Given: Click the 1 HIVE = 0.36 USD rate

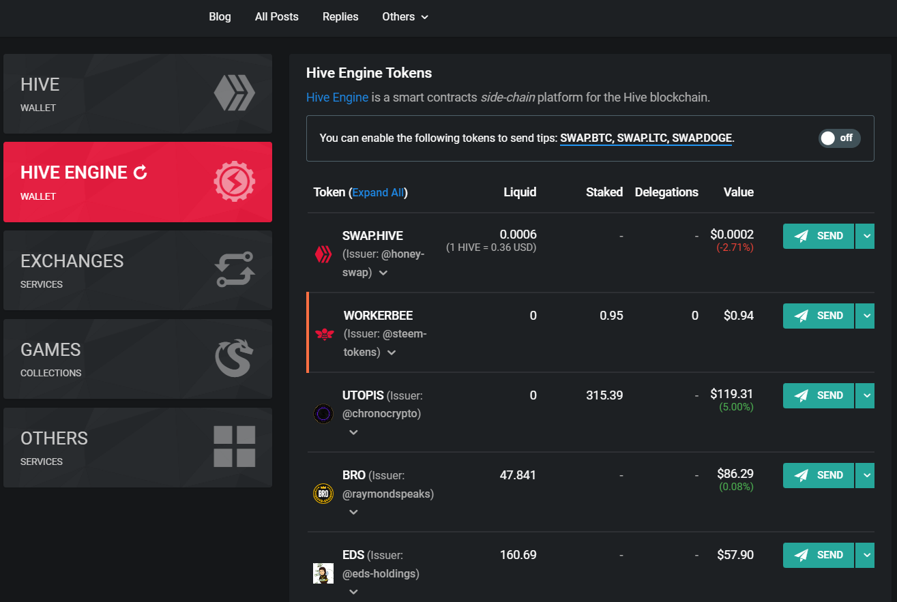Looking at the screenshot, I should coord(491,247).
